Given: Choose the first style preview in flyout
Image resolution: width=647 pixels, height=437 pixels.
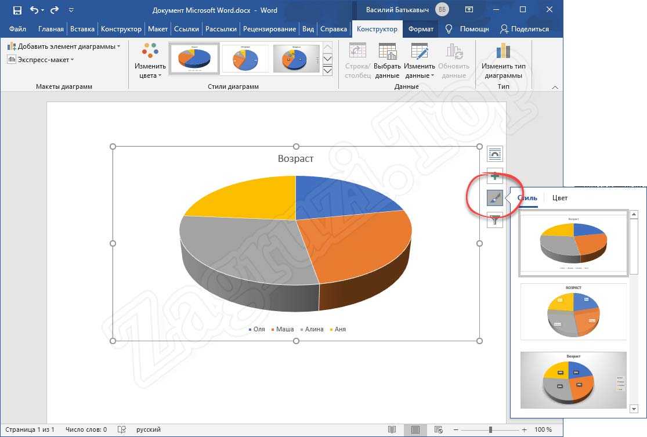Looking at the screenshot, I should coord(573,244).
